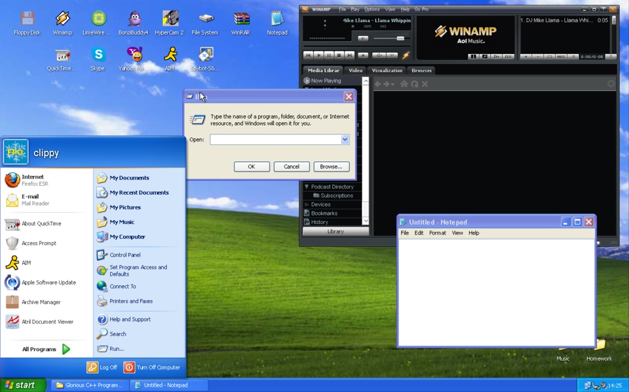Click the Homework folder on desktop
The image size is (629, 392).
click(x=599, y=350)
